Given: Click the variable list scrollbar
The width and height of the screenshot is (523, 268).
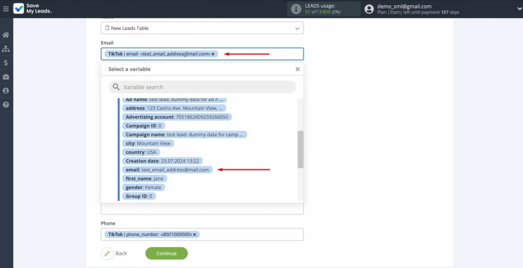Looking at the screenshot, I should coord(300,149).
